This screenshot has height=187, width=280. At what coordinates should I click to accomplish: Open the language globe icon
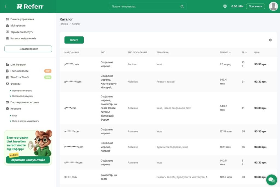225,6
